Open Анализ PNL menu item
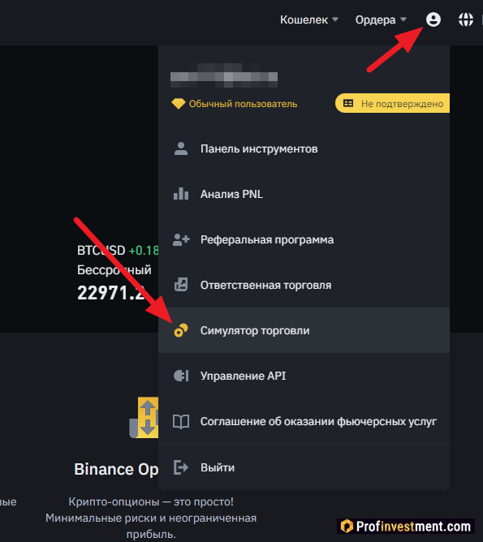The image size is (483, 542). point(304,194)
